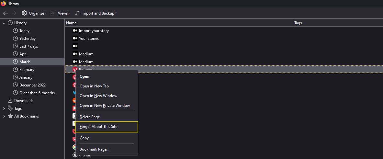Collapse the History tree node
The image size is (383, 159).
[4, 23]
